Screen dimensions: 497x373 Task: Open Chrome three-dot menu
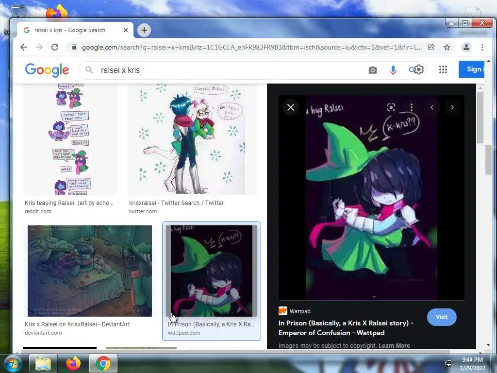coord(482,47)
